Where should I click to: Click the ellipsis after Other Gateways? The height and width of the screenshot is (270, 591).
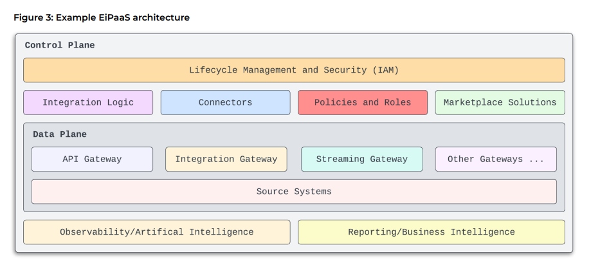(x=536, y=159)
